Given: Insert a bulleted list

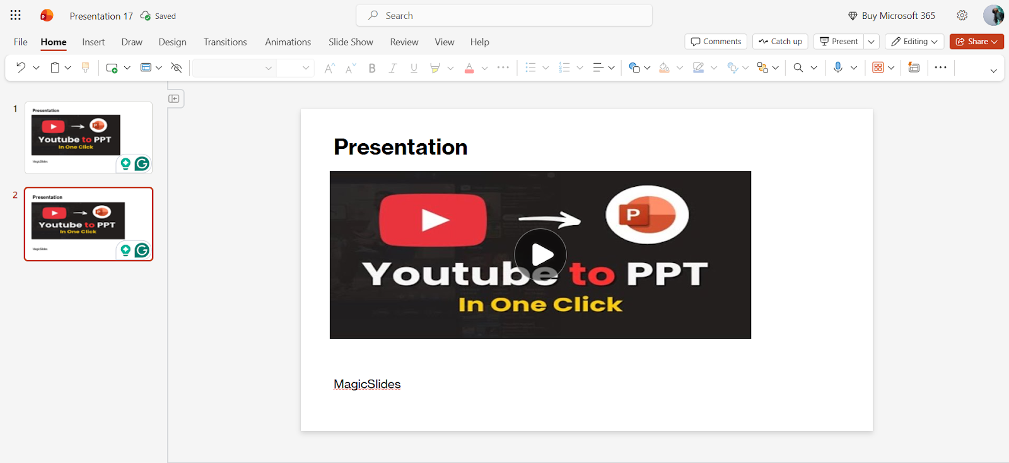Looking at the screenshot, I should (530, 67).
